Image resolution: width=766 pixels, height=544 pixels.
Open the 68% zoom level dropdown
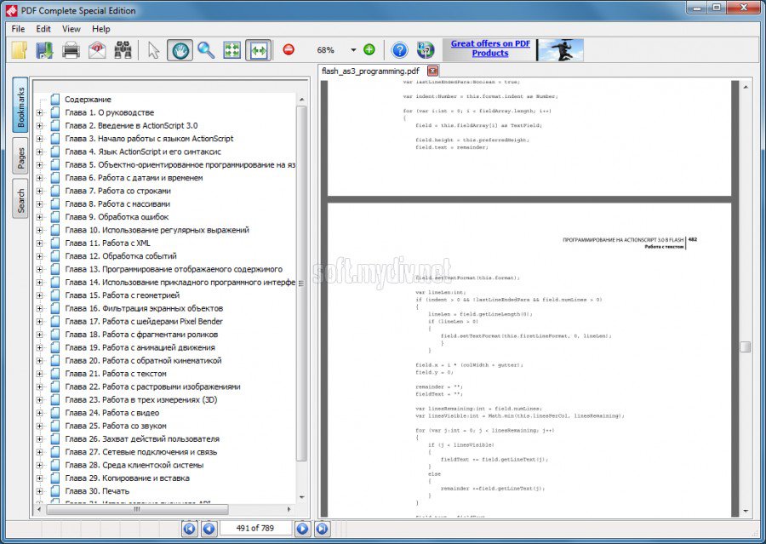pos(353,50)
